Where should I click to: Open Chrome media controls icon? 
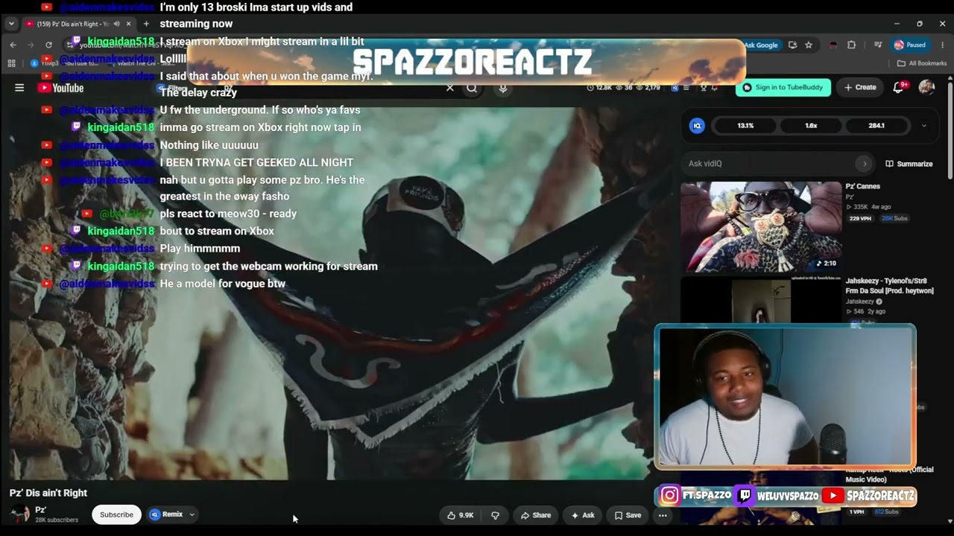point(879,45)
